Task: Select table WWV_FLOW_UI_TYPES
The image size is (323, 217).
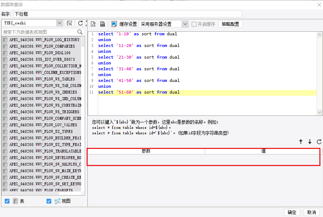Action: pyautogui.click(x=41, y=131)
